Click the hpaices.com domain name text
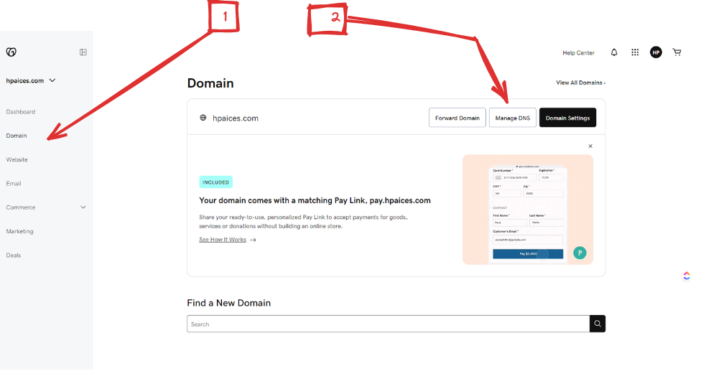This screenshot has width=711, height=389. tap(236, 118)
